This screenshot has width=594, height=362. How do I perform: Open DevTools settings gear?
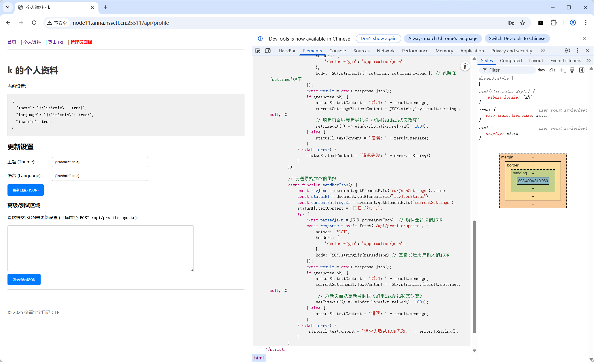pyautogui.click(x=567, y=51)
